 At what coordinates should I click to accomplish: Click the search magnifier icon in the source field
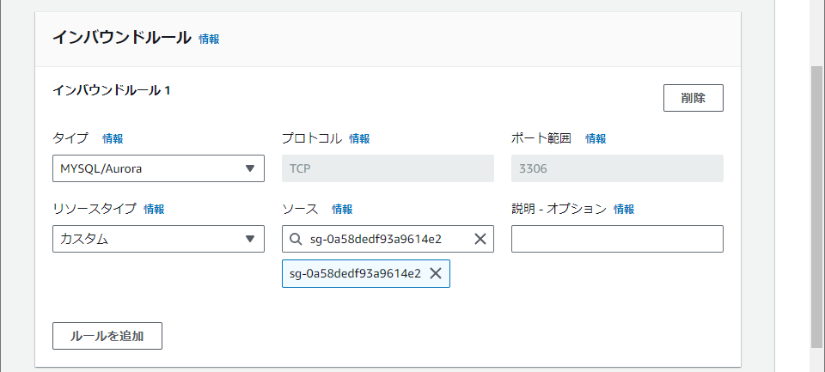click(296, 240)
